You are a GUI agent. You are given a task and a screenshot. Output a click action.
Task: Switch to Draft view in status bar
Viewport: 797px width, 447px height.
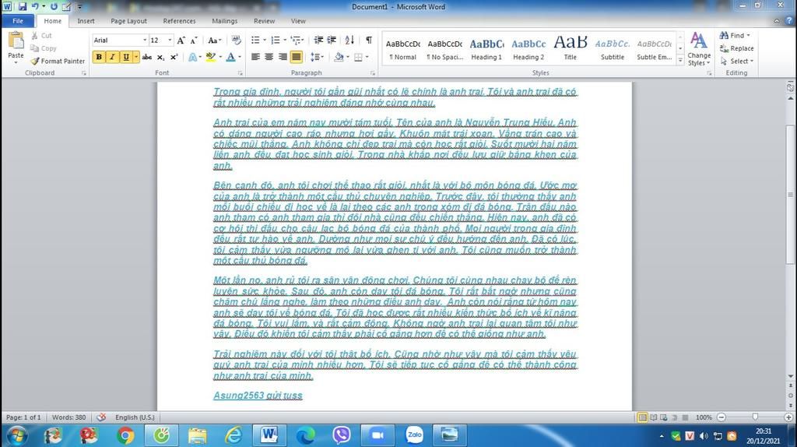click(685, 417)
